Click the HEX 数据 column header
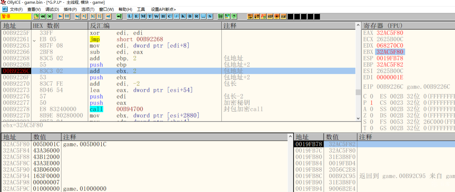455x192 pixels. (59, 26)
